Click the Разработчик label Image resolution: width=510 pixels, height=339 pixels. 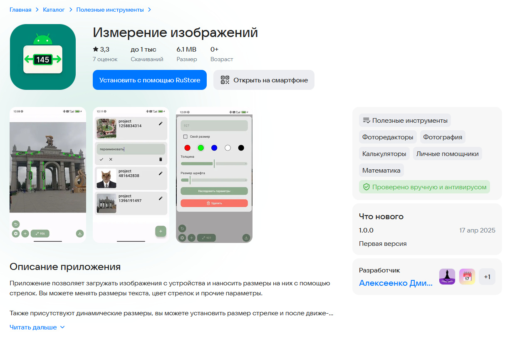pyautogui.click(x=379, y=270)
